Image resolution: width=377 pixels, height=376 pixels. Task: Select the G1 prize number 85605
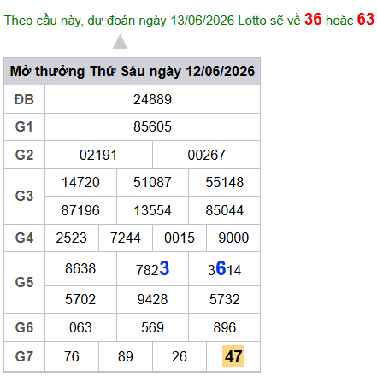coord(152,126)
